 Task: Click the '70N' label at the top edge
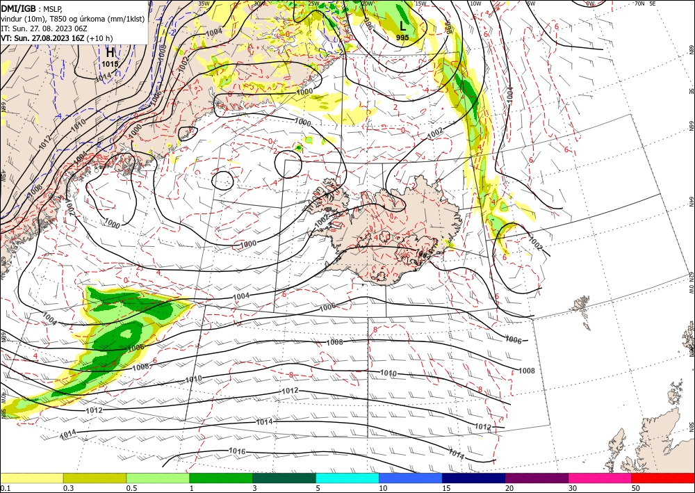(x=639, y=3)
